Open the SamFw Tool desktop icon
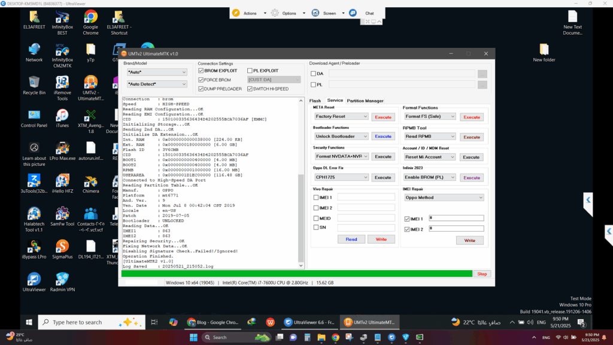The image size is (613, 345). click(62, 214)
